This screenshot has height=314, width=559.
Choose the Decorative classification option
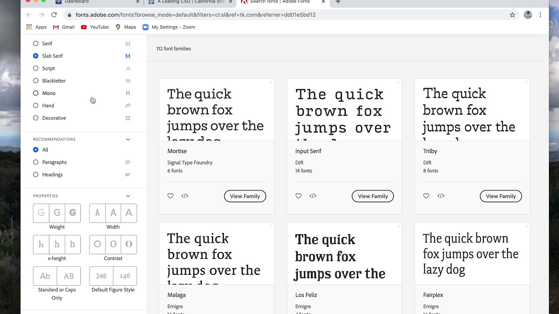[x=36, y=118]
